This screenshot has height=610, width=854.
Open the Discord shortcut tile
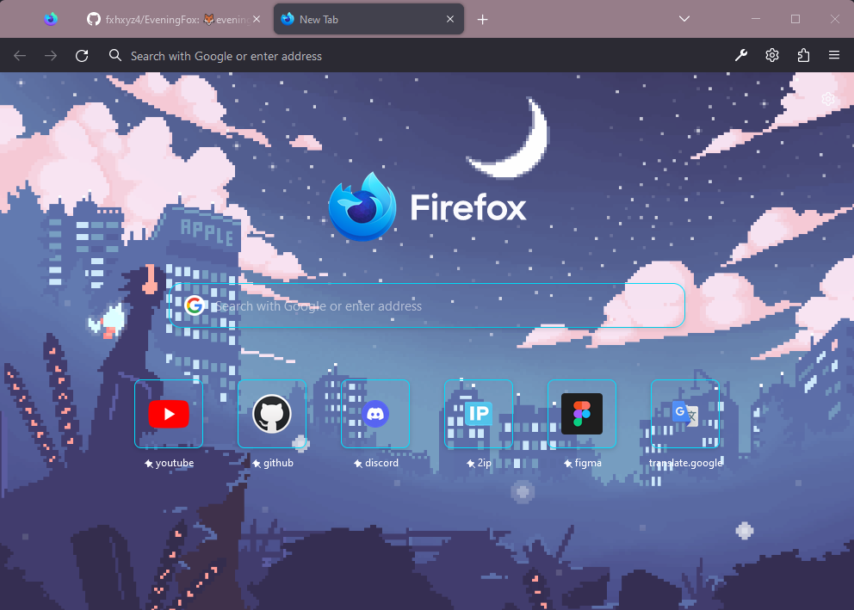(x=375, y=414)
